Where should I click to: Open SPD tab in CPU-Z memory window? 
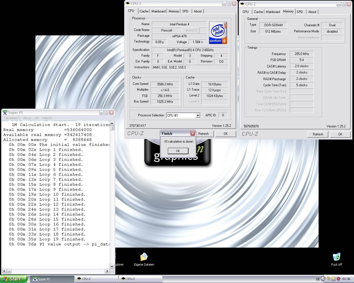(300, 12)
